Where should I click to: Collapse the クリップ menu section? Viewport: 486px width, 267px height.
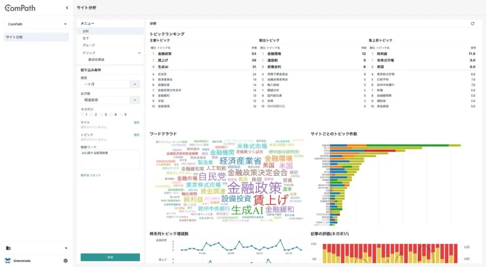coord(139,53)
